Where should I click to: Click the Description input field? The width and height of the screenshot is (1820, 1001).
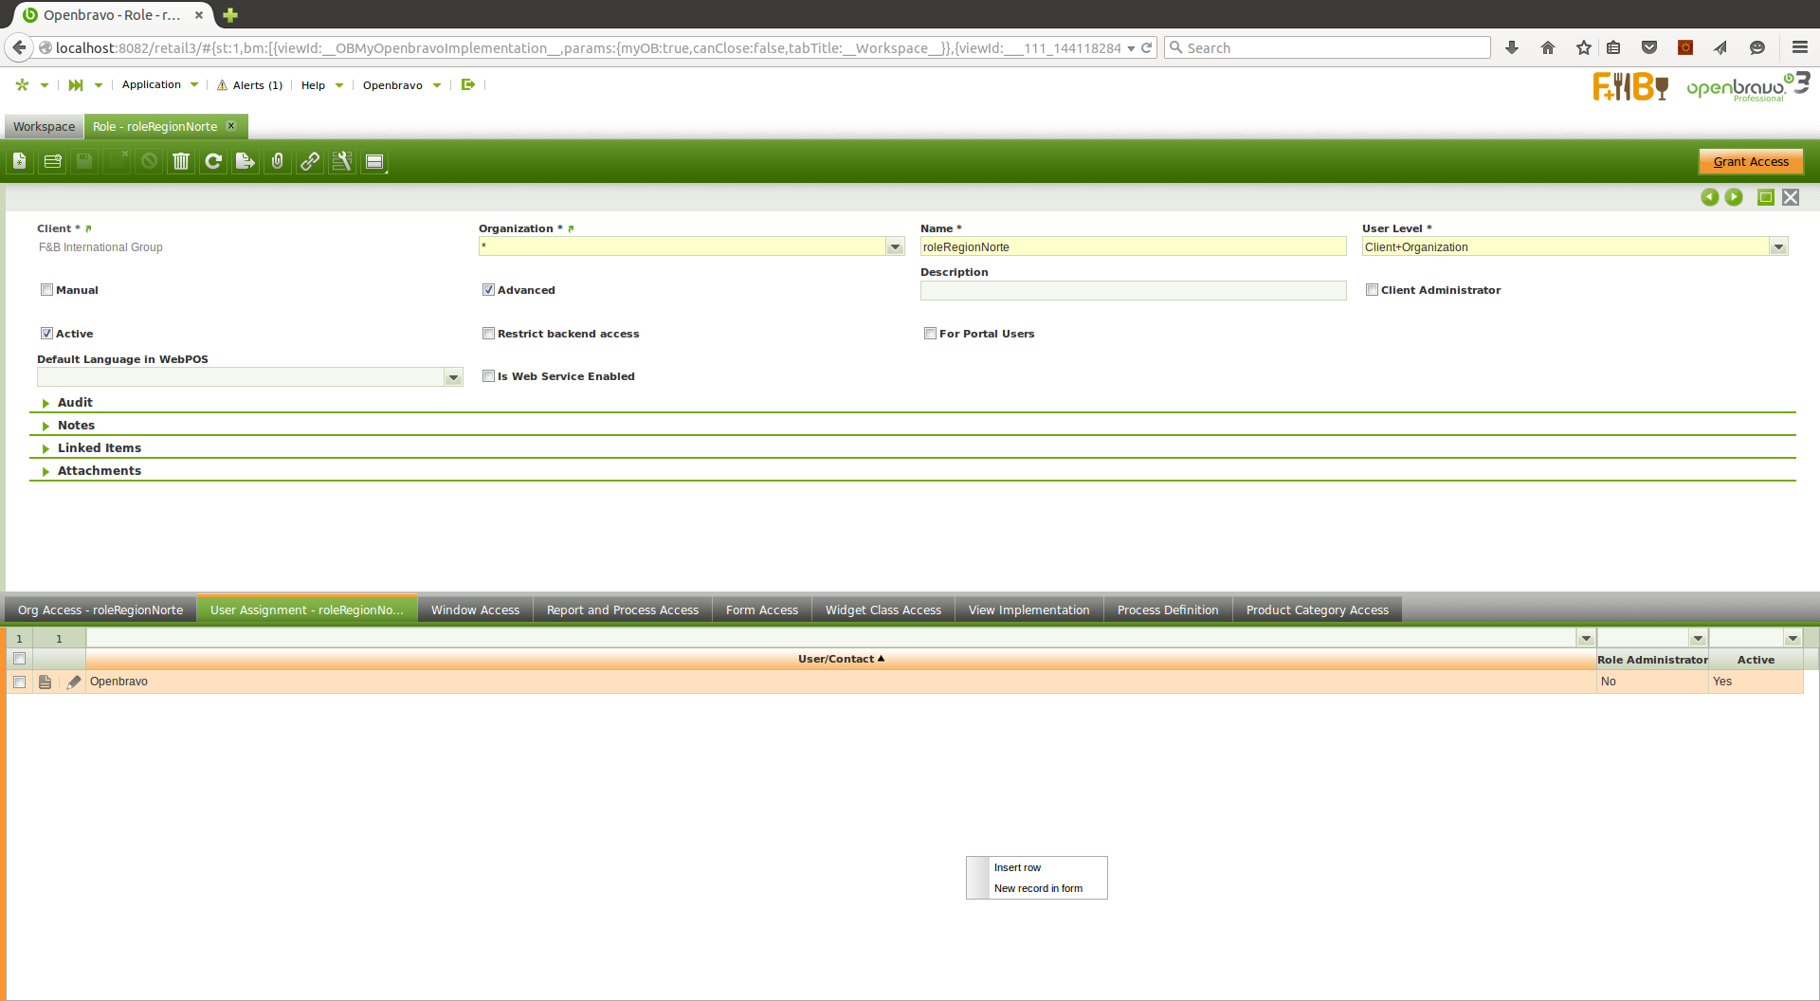tap(1133, 291)
